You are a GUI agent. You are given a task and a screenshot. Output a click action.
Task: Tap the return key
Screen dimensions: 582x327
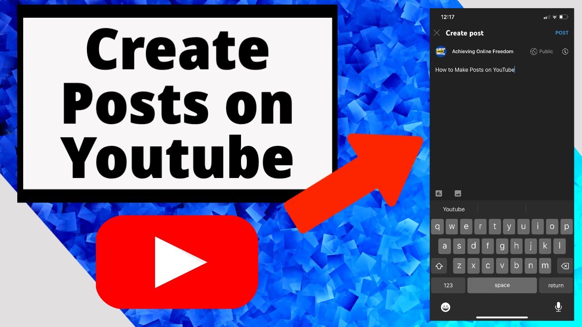click(556, 285)
